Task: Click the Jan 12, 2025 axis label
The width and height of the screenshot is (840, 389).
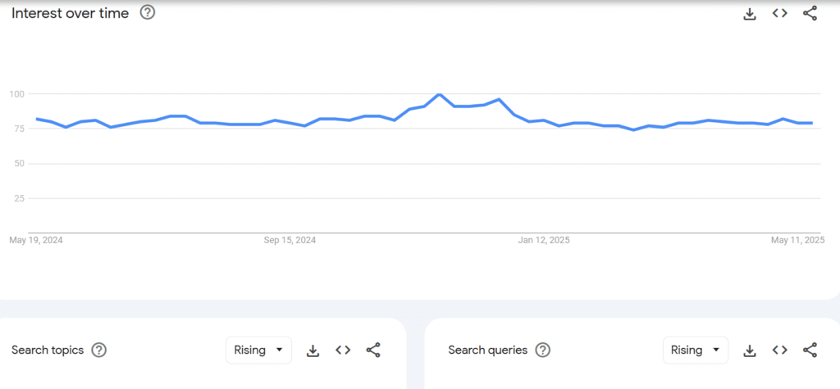Action: pos(544,240)
